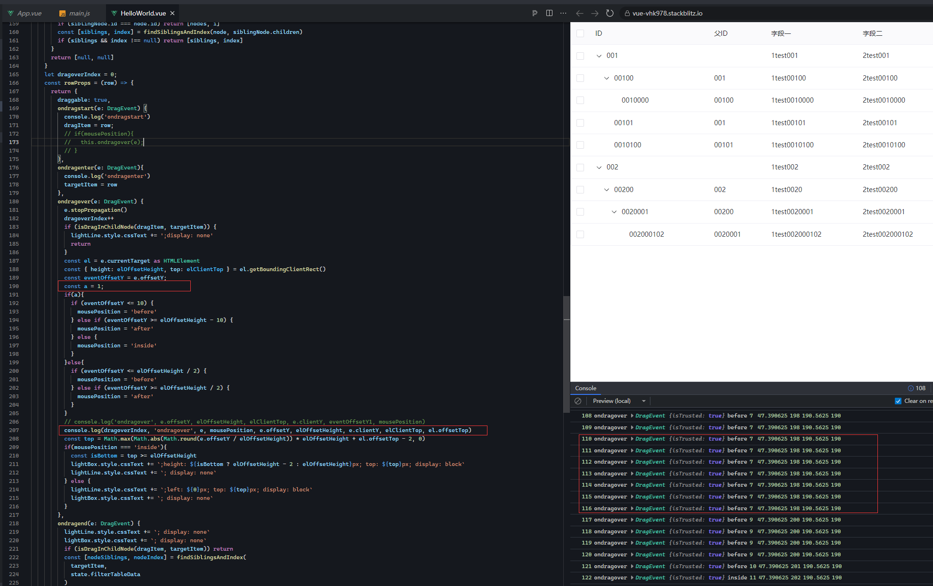Check the select-all checkbox in the table header

(x=580, y=33)
